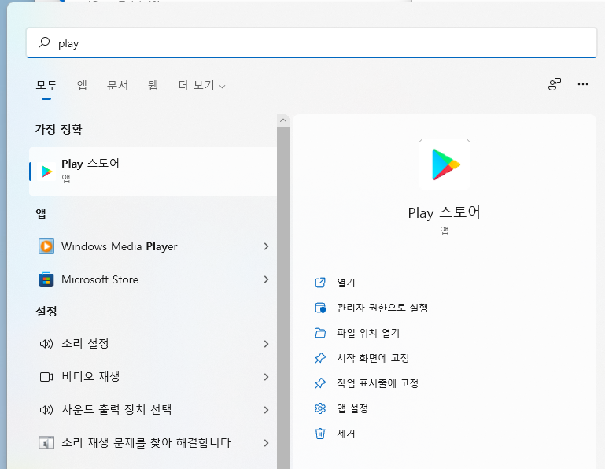The height and width of the screenshot is (469, 605).
Task: Click the search box containing play
Action: point(312,42)
